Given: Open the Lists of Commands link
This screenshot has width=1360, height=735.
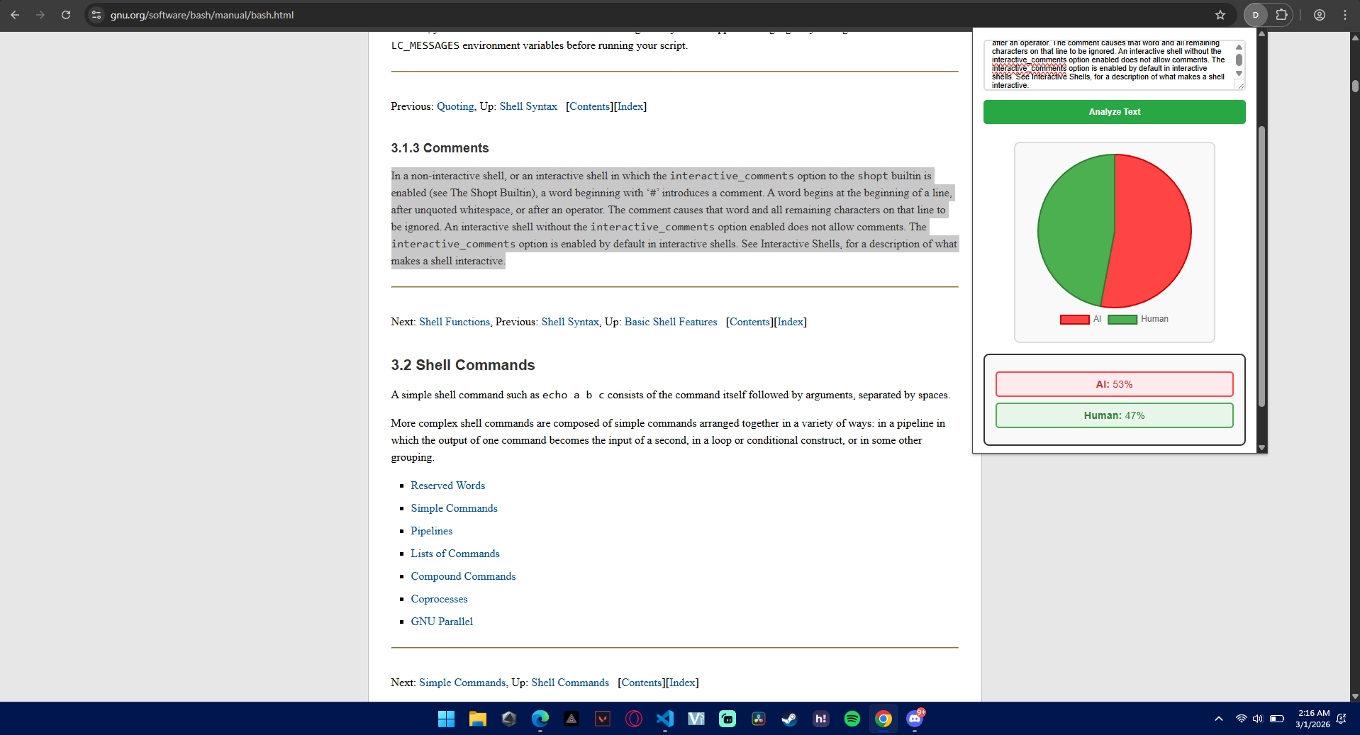Looking at the screenshot, I should point(455,554).
